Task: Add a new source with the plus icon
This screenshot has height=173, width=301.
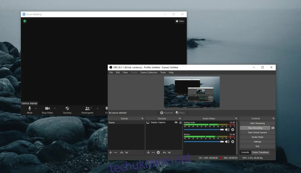Action: 148,152
